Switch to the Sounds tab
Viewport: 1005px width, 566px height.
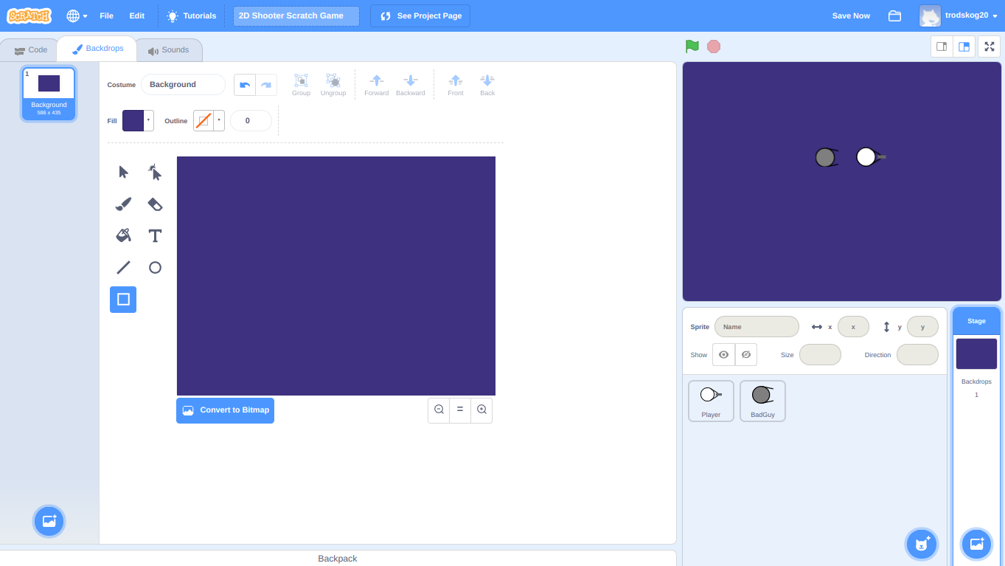click(169, 49)
